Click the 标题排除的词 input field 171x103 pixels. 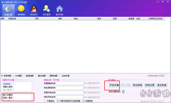pyautogui.click(x=69, y=83)
